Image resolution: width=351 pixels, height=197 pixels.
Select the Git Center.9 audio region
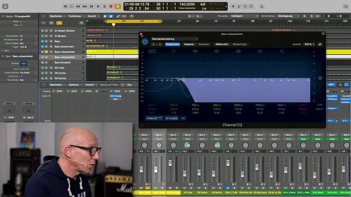[122, 72]
